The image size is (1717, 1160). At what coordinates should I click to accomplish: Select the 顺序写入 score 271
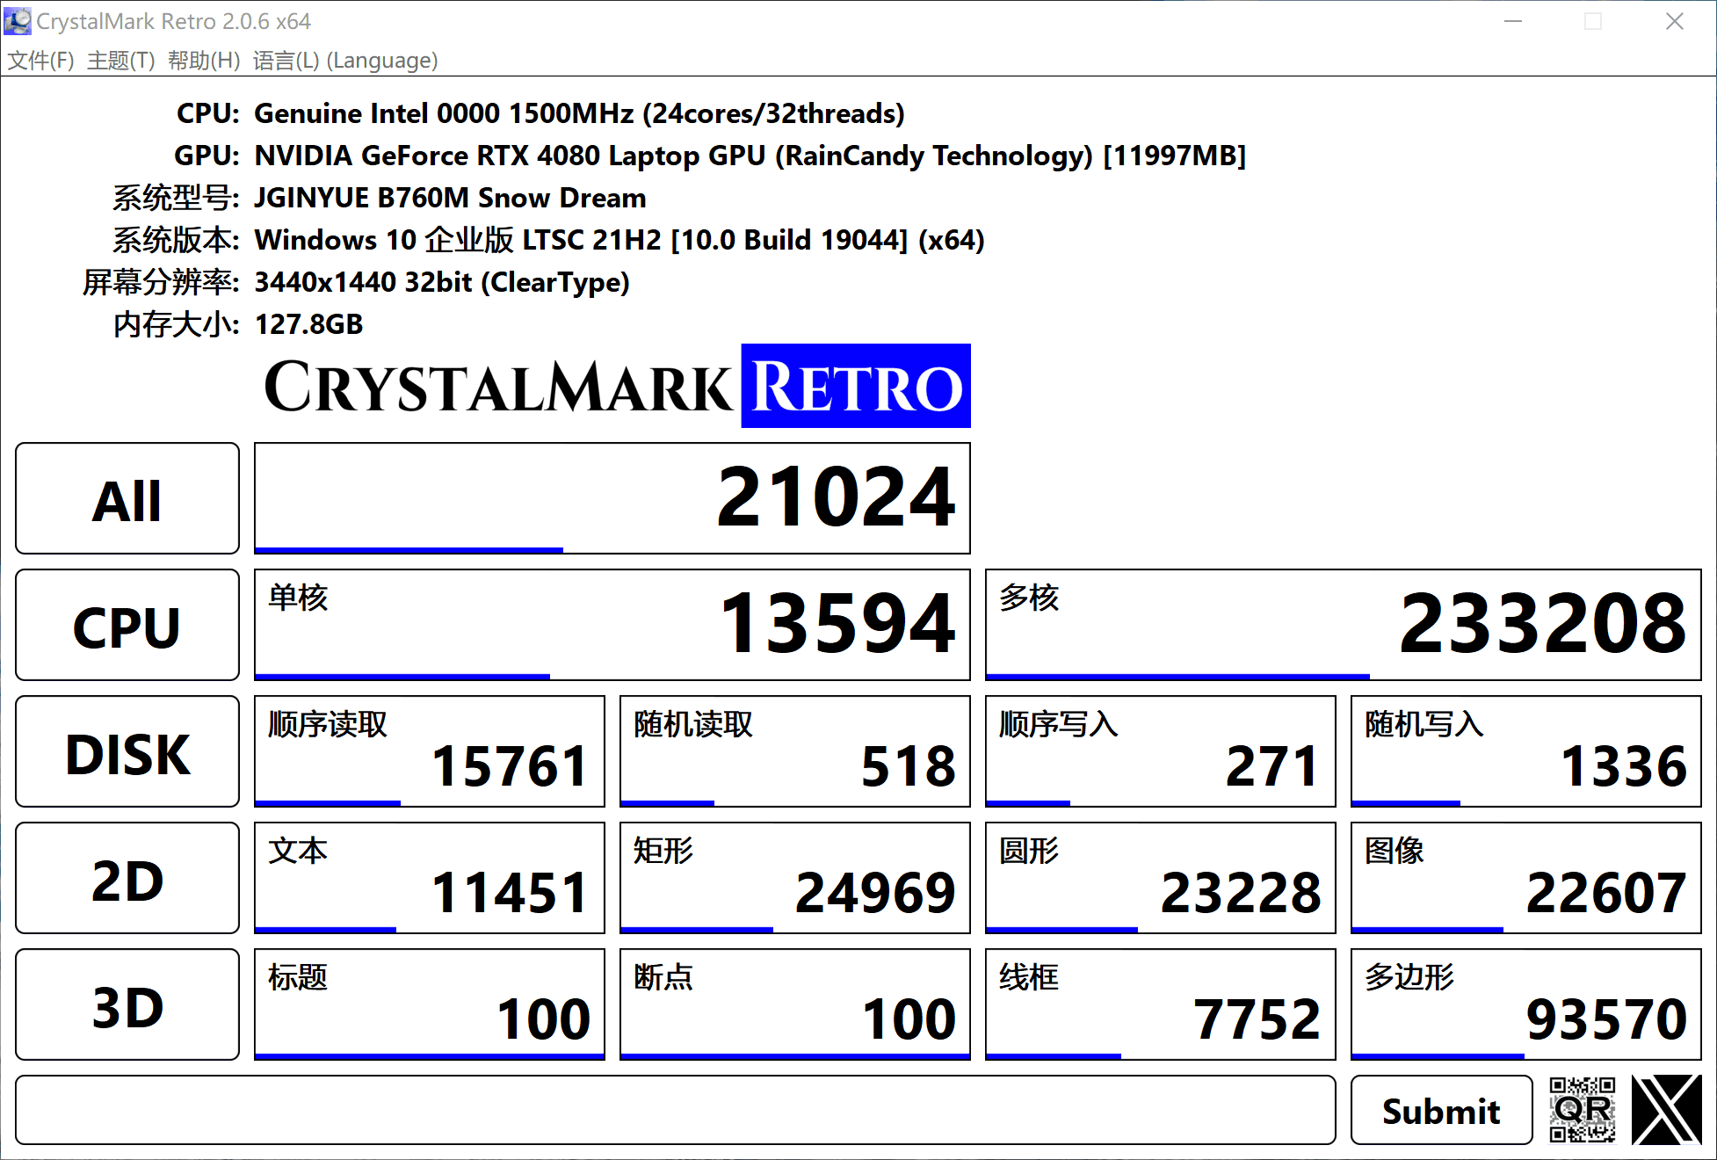1161,751
